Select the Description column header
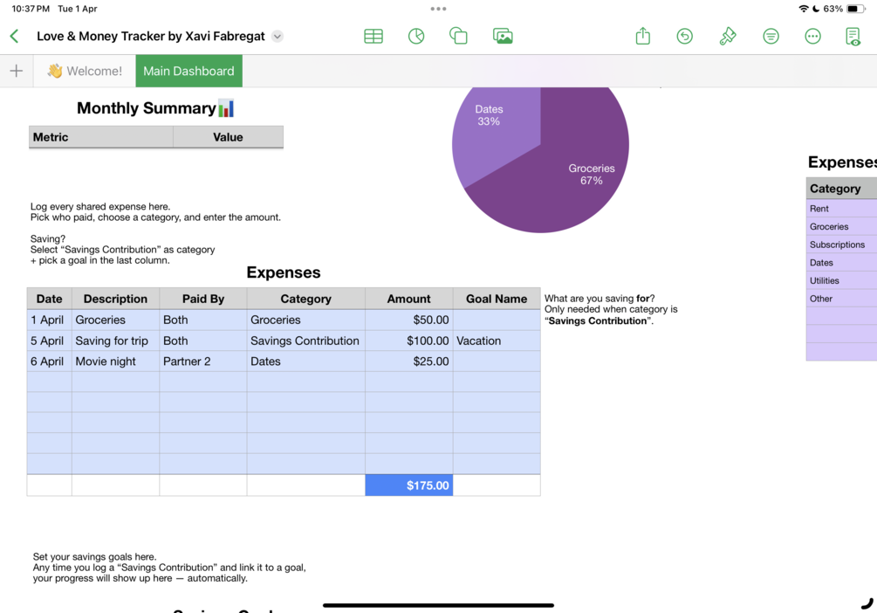The width and height of the screenshot is (877, 613). tap(115, 299)
